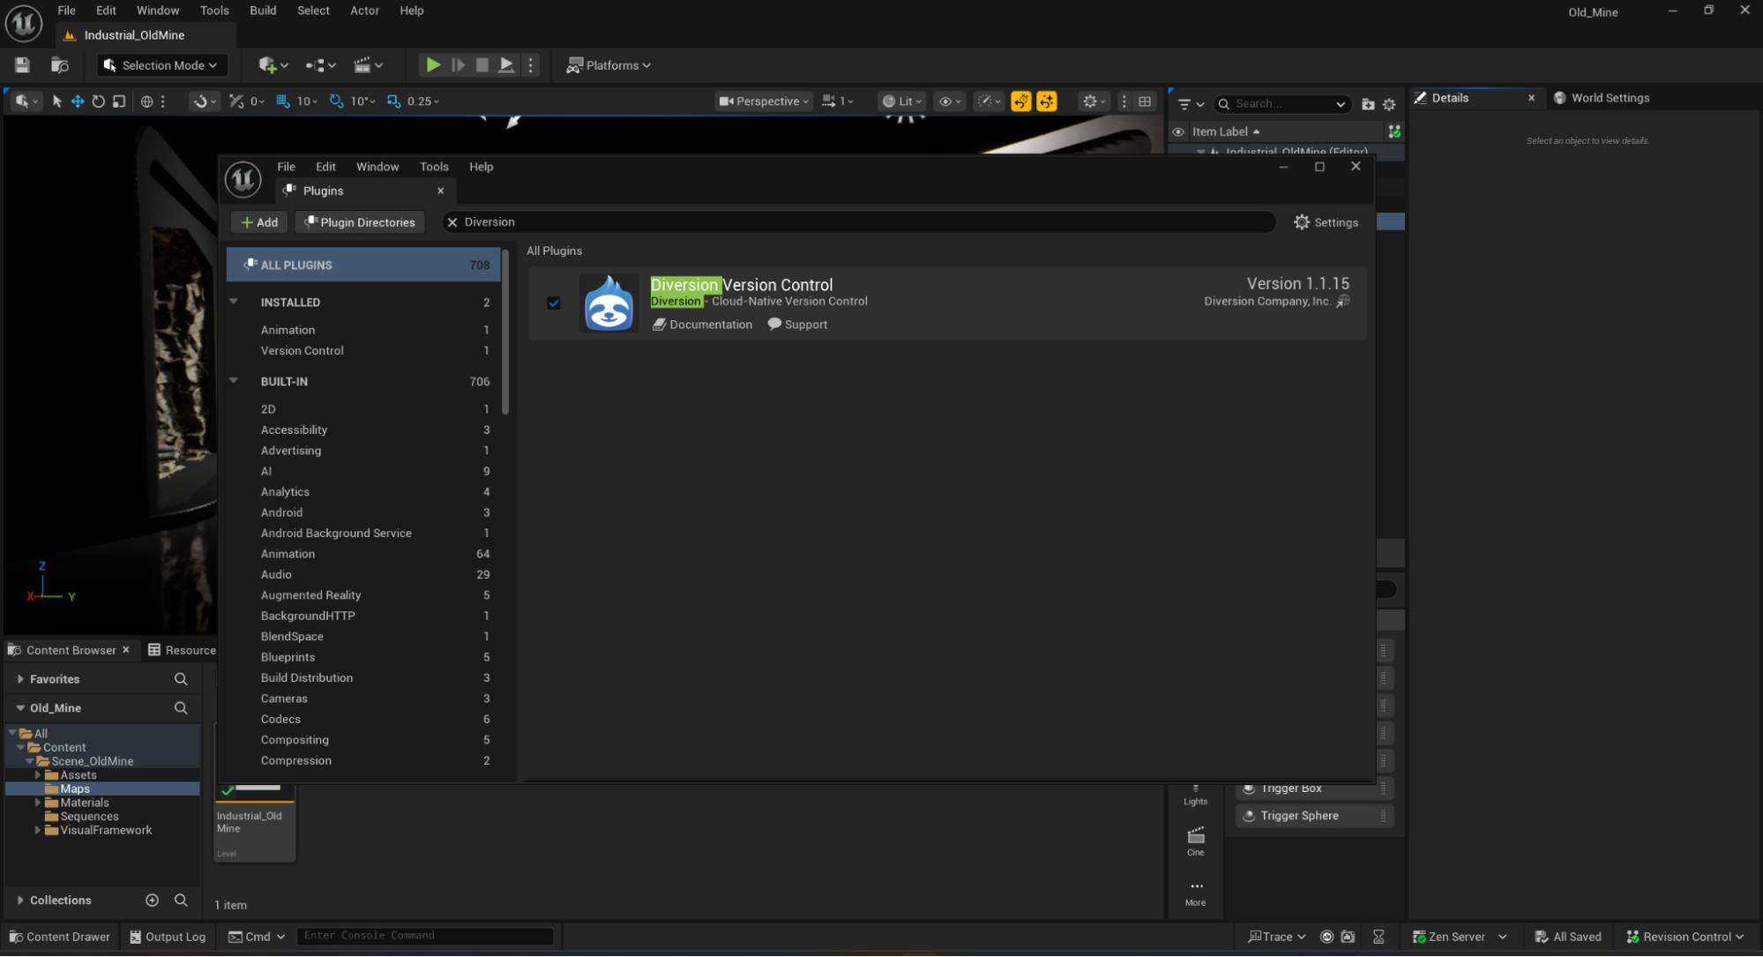The height and width of the screenshot is (957, 1763).
Task: Open the Build menu in main menu bar
Action: [x=263, y=11]
